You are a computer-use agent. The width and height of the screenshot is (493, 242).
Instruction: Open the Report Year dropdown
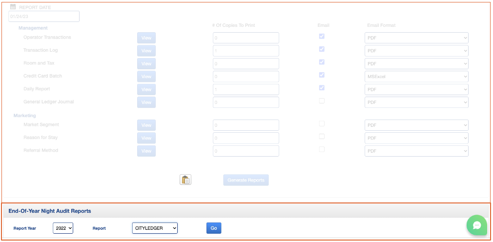pyautogui.click(x=63, y=228)
